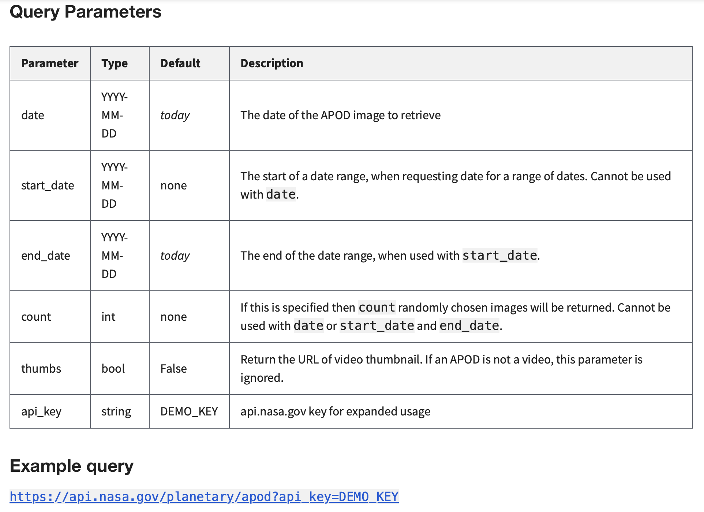Click the thumbs parameter name cell
Screen dimensions: 704x512
[50, 369]
